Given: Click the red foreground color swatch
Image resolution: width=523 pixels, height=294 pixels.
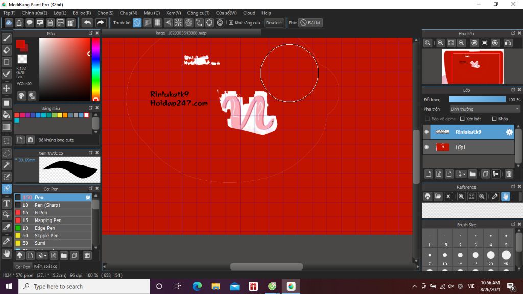Looking at the screenshot, I should 20,45.
